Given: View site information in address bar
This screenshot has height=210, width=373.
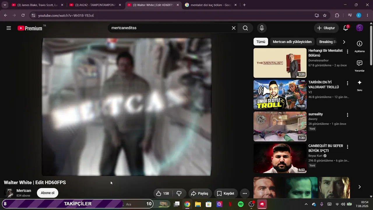Looking at the screenshot, I should coord(33,15).
